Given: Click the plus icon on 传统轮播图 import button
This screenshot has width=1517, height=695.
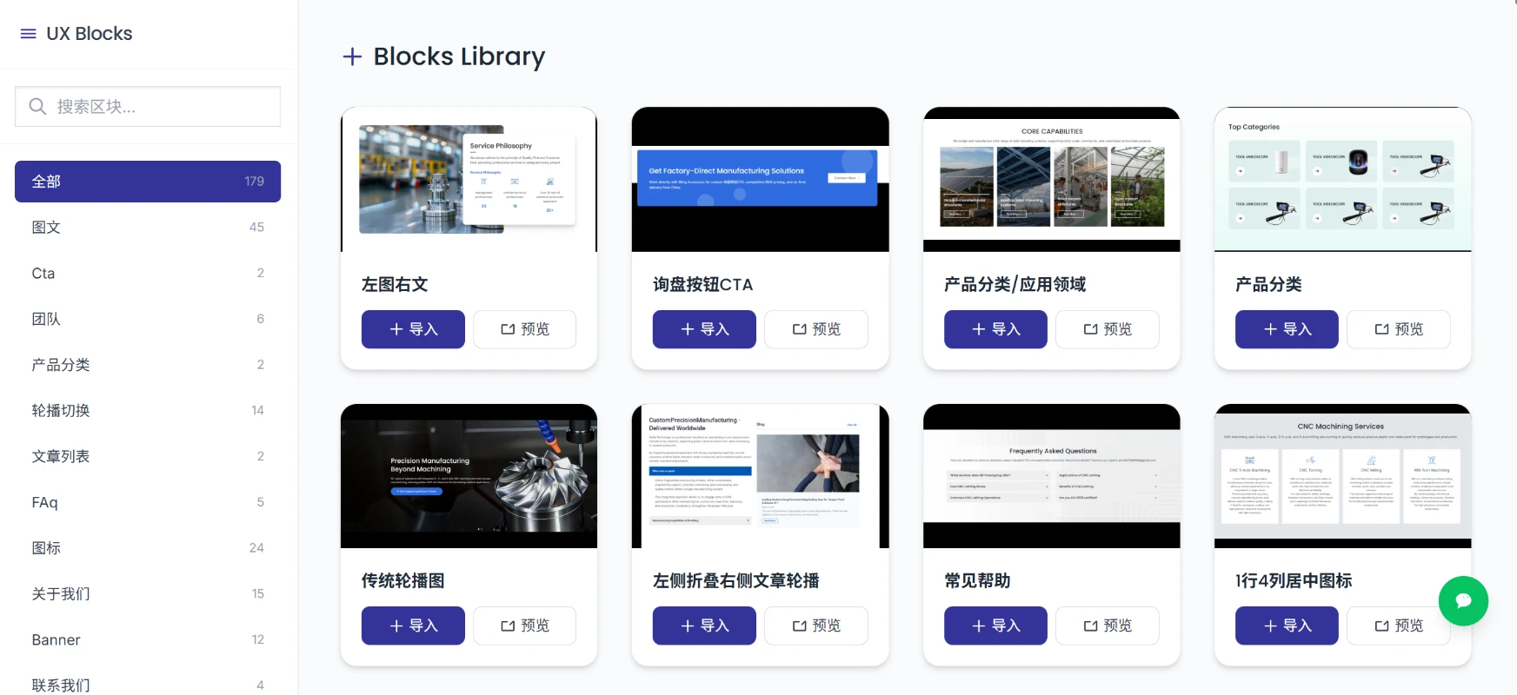Looking at the screenshot, I should click(396, 625).
